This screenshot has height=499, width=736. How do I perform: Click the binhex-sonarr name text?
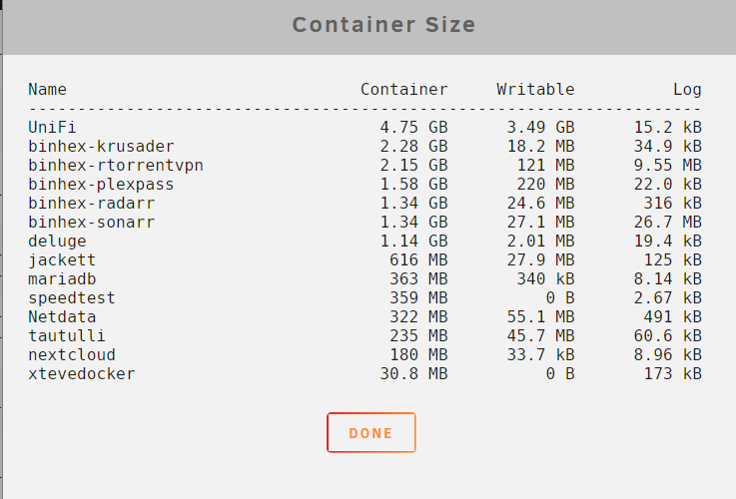pyautogui.click(x=91, y=222)
